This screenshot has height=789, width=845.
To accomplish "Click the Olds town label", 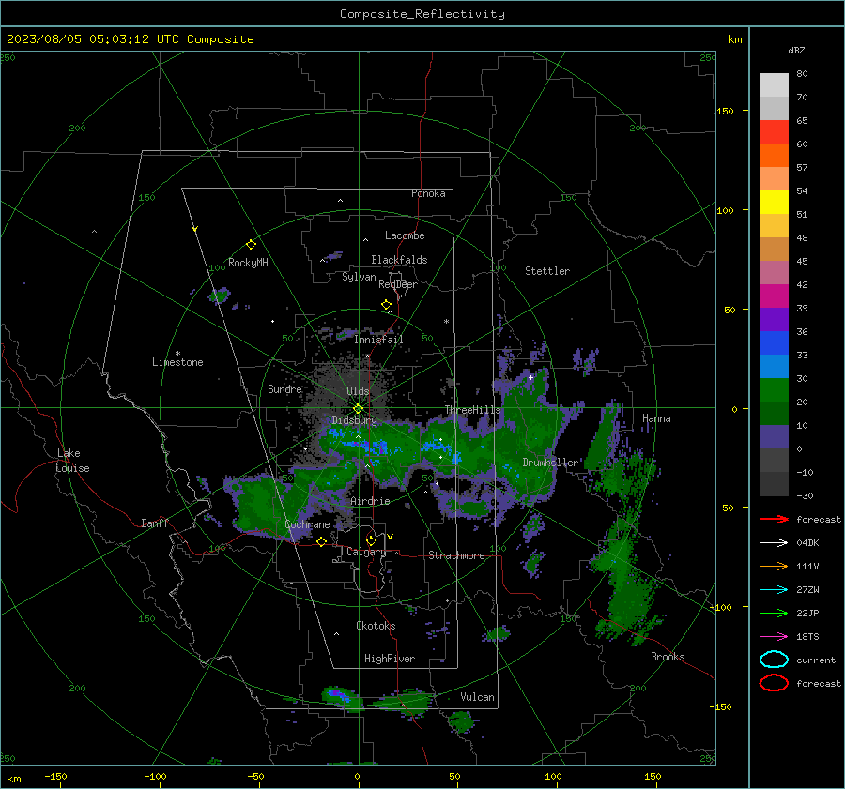I will [358, 391].
